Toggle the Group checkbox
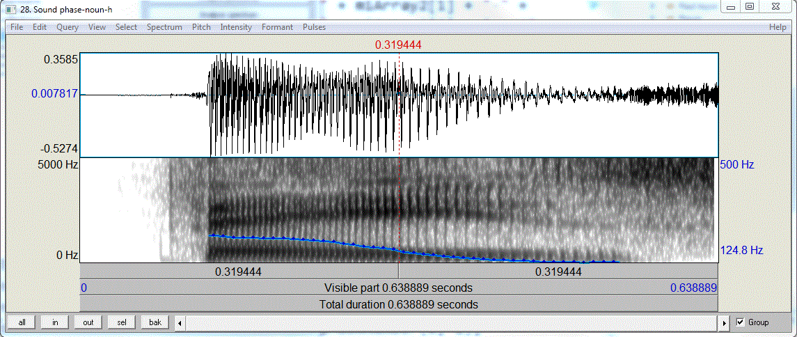The height and width of the screenshot is (337, 797). point(740,322)
